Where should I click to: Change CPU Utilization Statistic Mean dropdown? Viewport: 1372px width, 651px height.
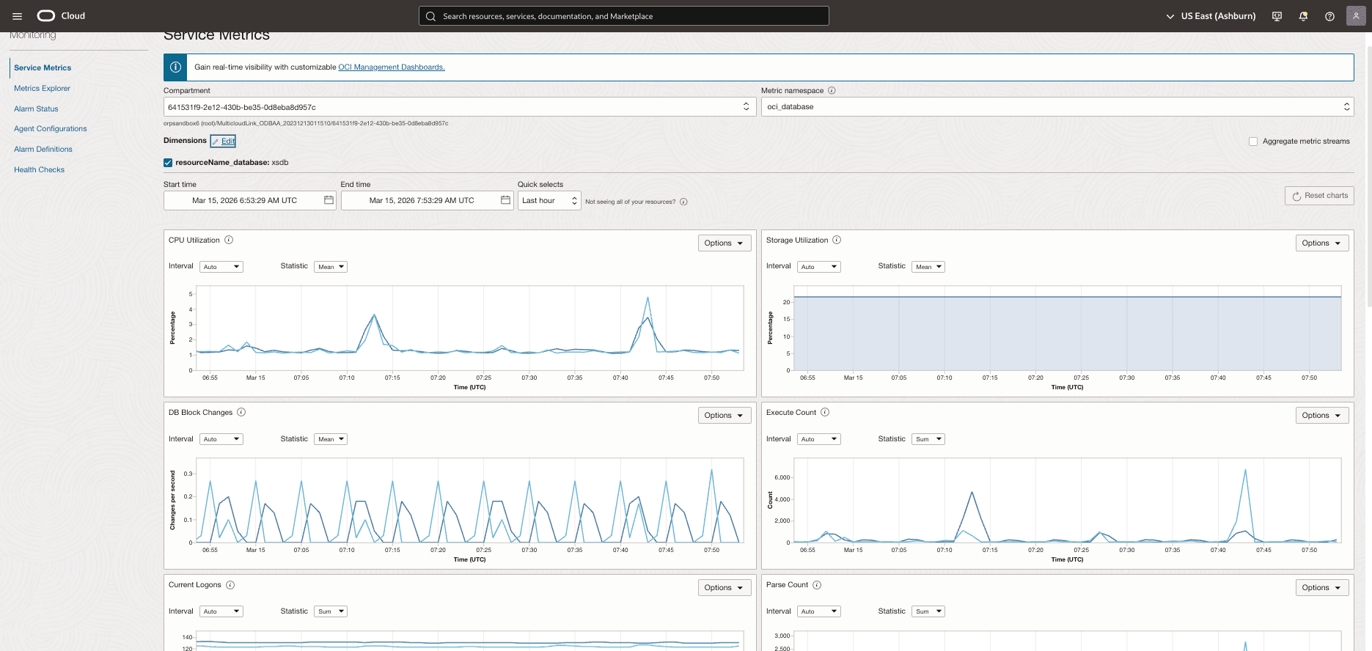point(331,267)
